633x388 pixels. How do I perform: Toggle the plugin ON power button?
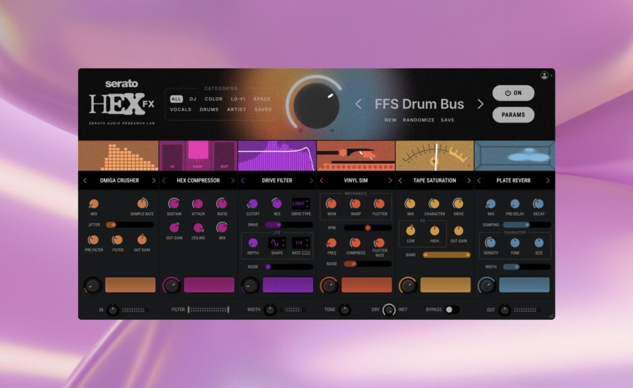tap(513, 93)
